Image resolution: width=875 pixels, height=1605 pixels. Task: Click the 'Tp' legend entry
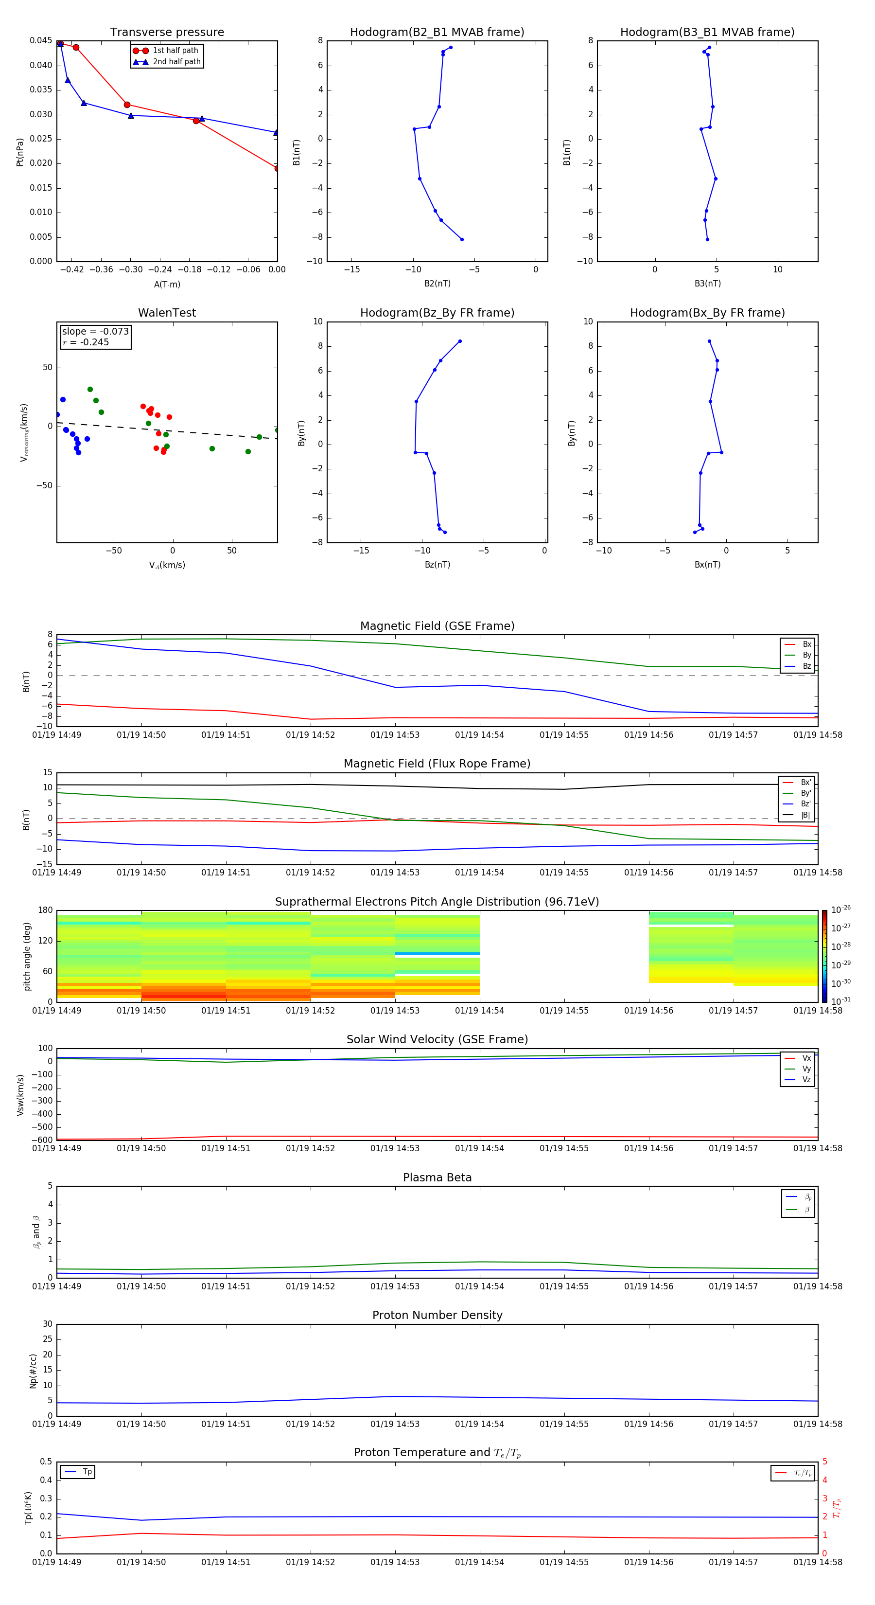point(78,1472)
